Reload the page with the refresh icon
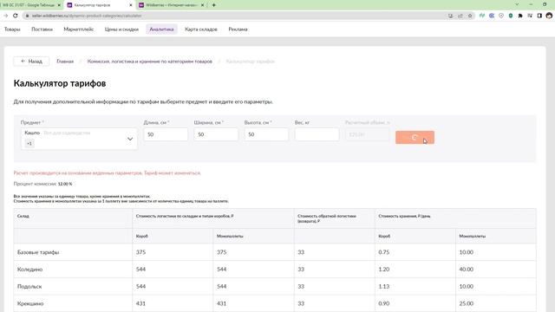This screenshot has width=555, height=312. pos(16,16)
